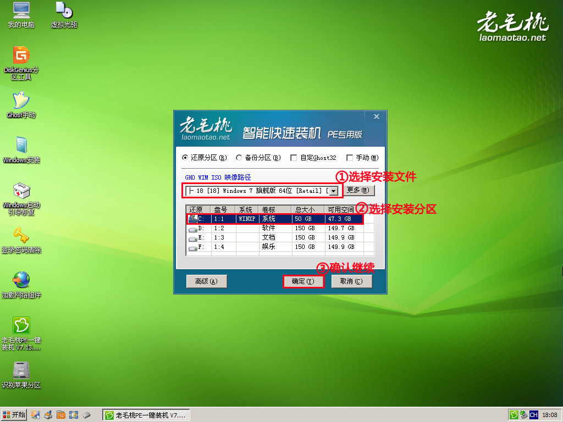Click the 盘号 column header
This screenshot has width=563, height=422.
click(223, 209)
